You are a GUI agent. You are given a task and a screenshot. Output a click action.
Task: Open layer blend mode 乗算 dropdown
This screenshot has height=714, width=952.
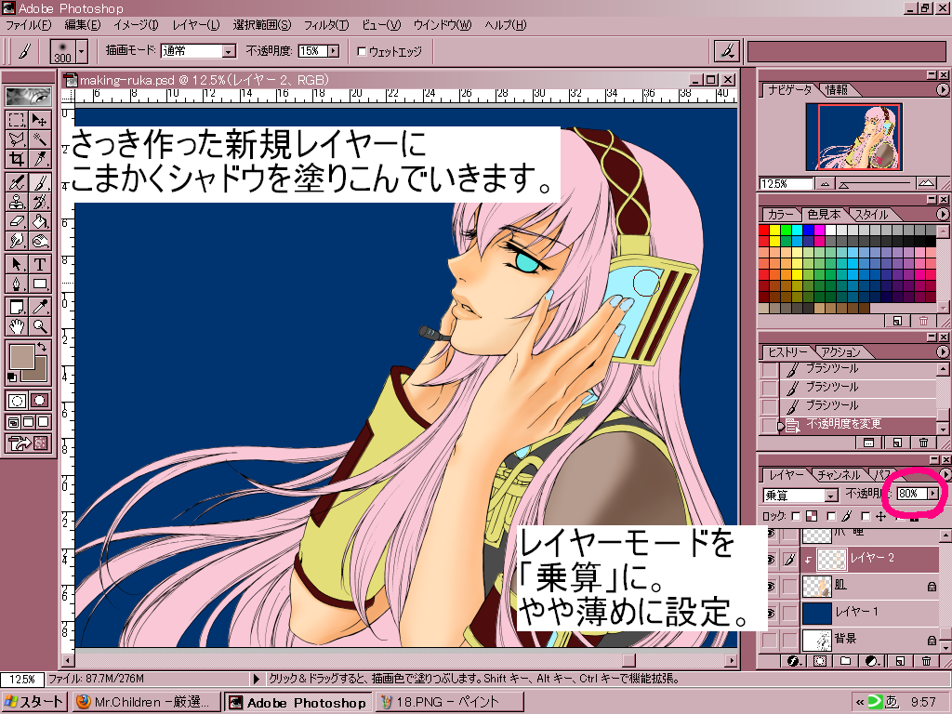[x=832, y=496]
